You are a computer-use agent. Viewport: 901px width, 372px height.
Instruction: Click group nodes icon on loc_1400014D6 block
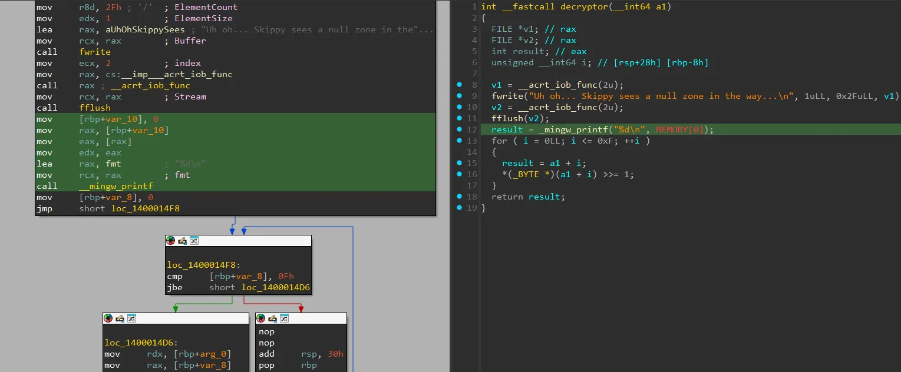(x=131, y=318)
